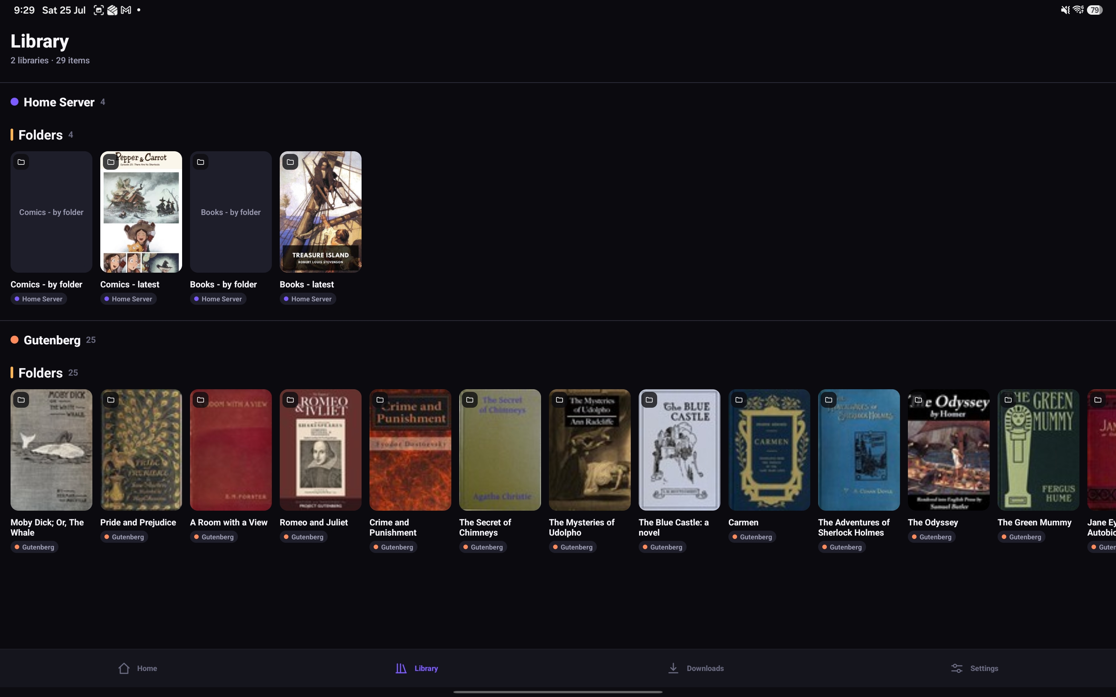Tap folder icon on the Jane Eyre cover
Image resolution: width=1116 pixels, height=697 pixels.
point(1098,400)
